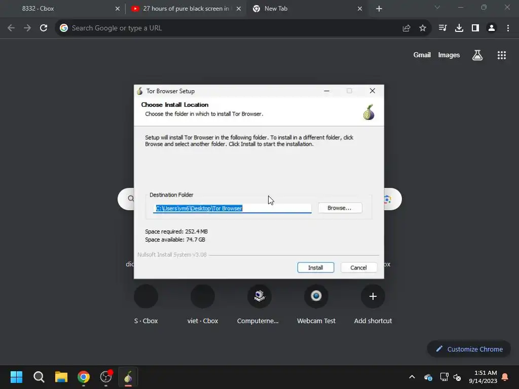
Task: Open Chrome media controls icon
Action: click(442, 28)
